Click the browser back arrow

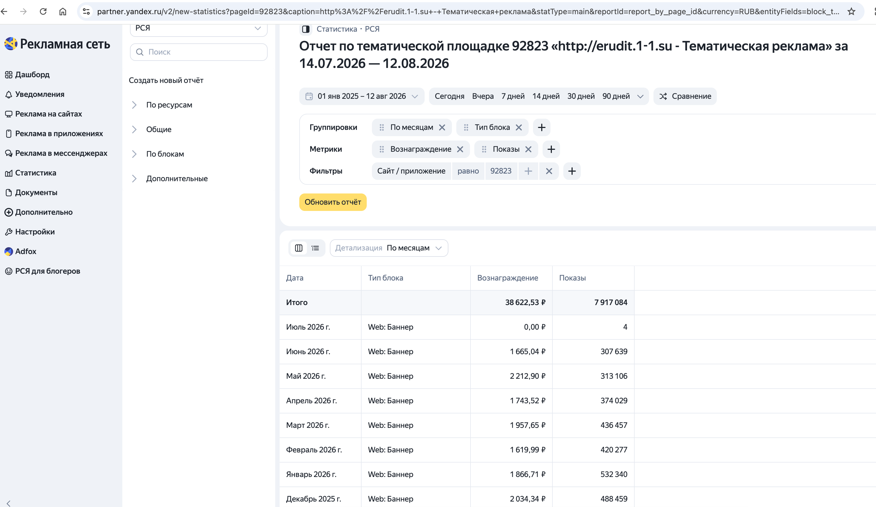[4, 11]
